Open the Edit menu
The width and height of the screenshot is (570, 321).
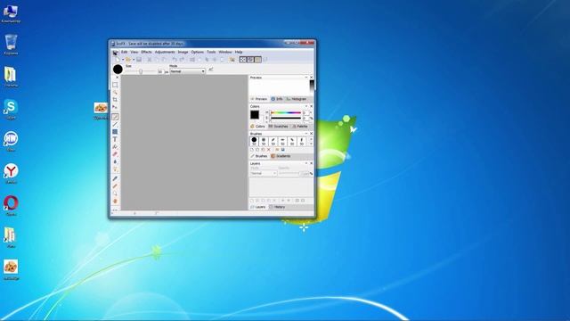point(125,52)
